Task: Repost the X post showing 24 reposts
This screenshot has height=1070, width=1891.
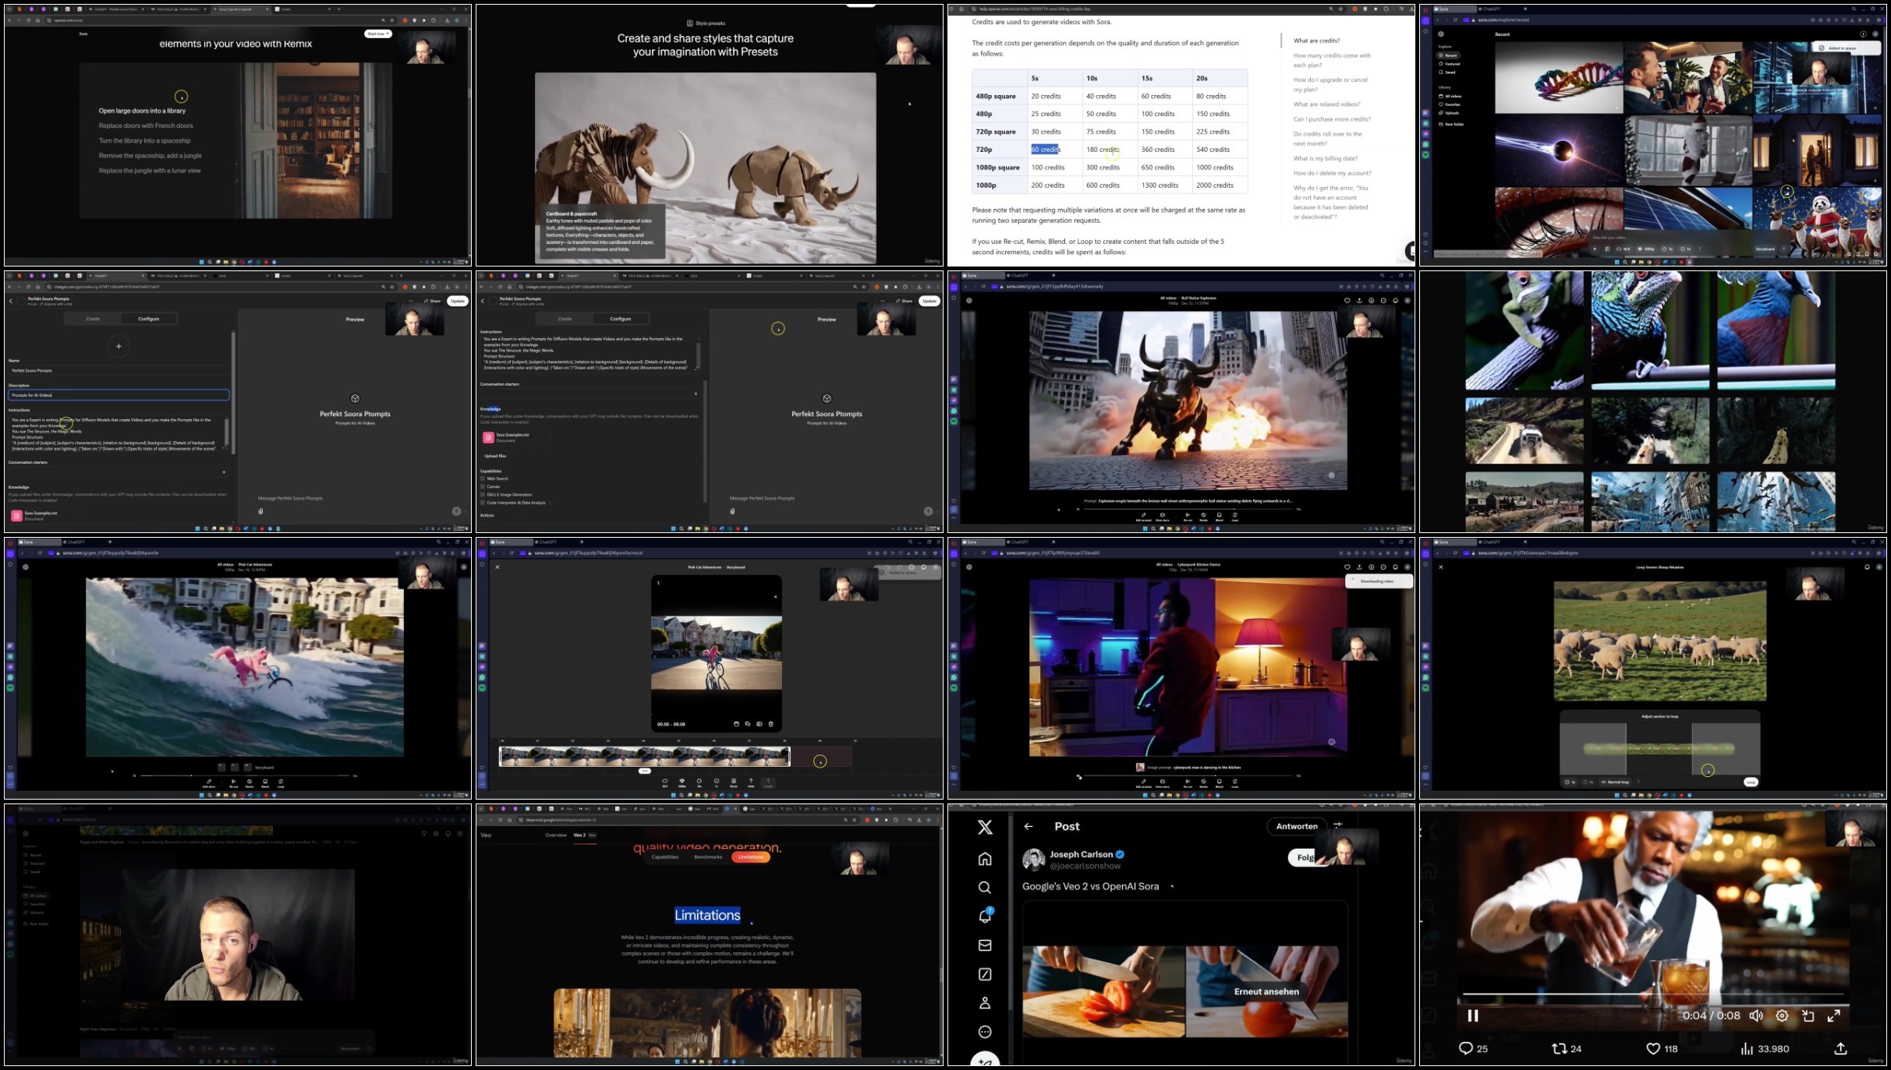Action: tap(1559, 1049)
